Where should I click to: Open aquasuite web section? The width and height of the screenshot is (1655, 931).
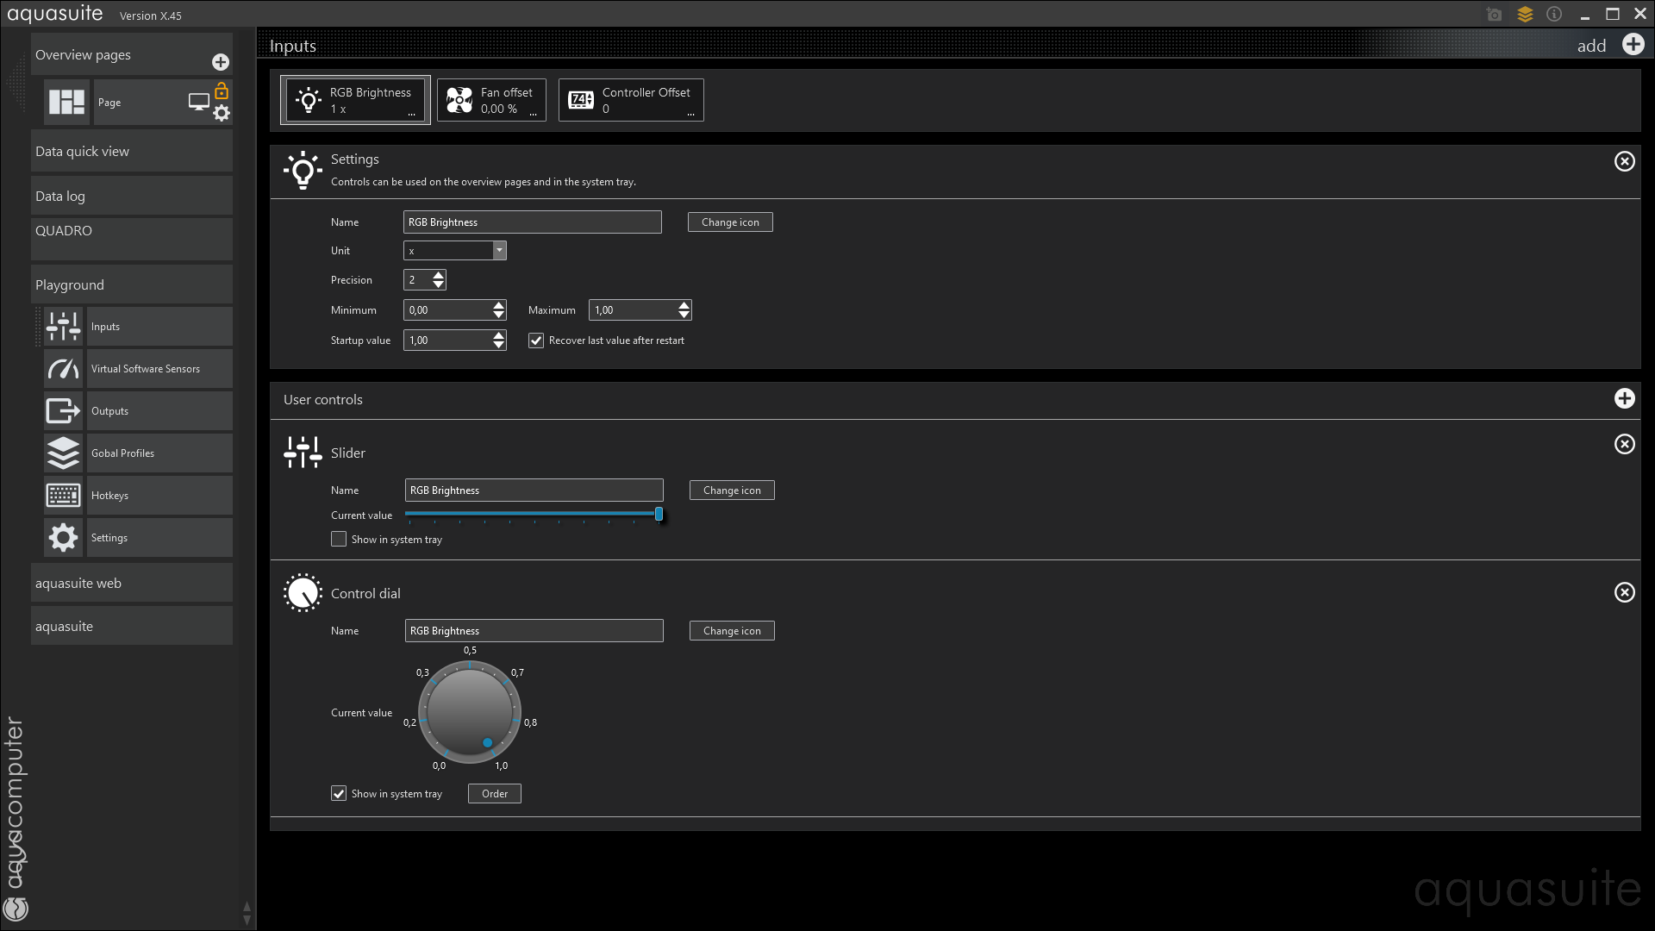point(132,583)
